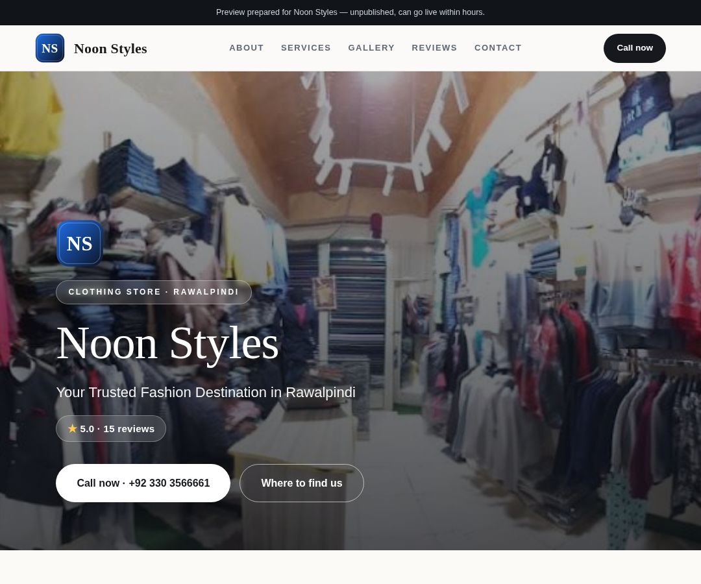The image size is (701, 584).
Task: Tap Call now · +92 330 3566661 button
Action: tap(143, 483)
